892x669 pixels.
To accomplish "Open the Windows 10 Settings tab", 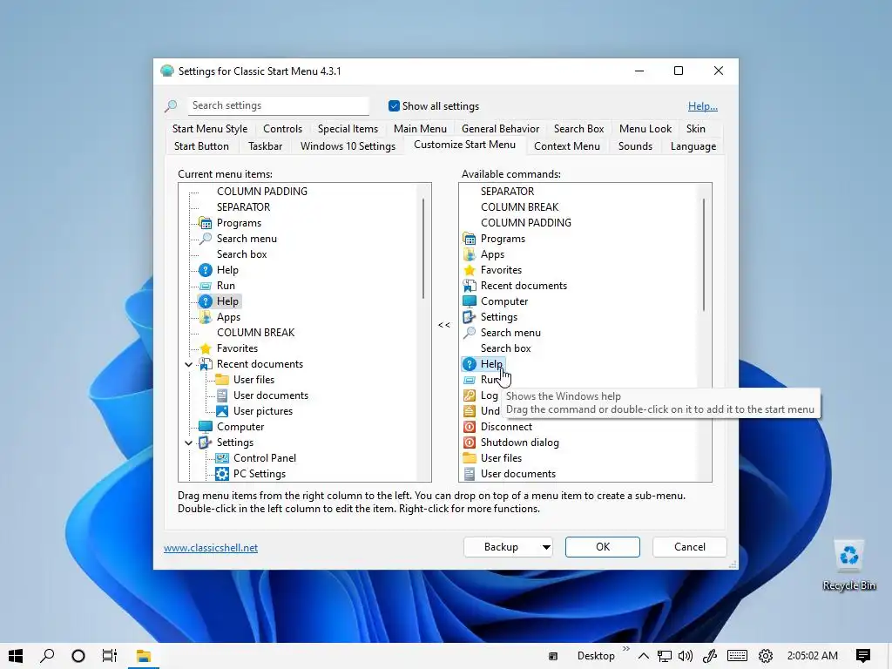I will tap(348, 146).
